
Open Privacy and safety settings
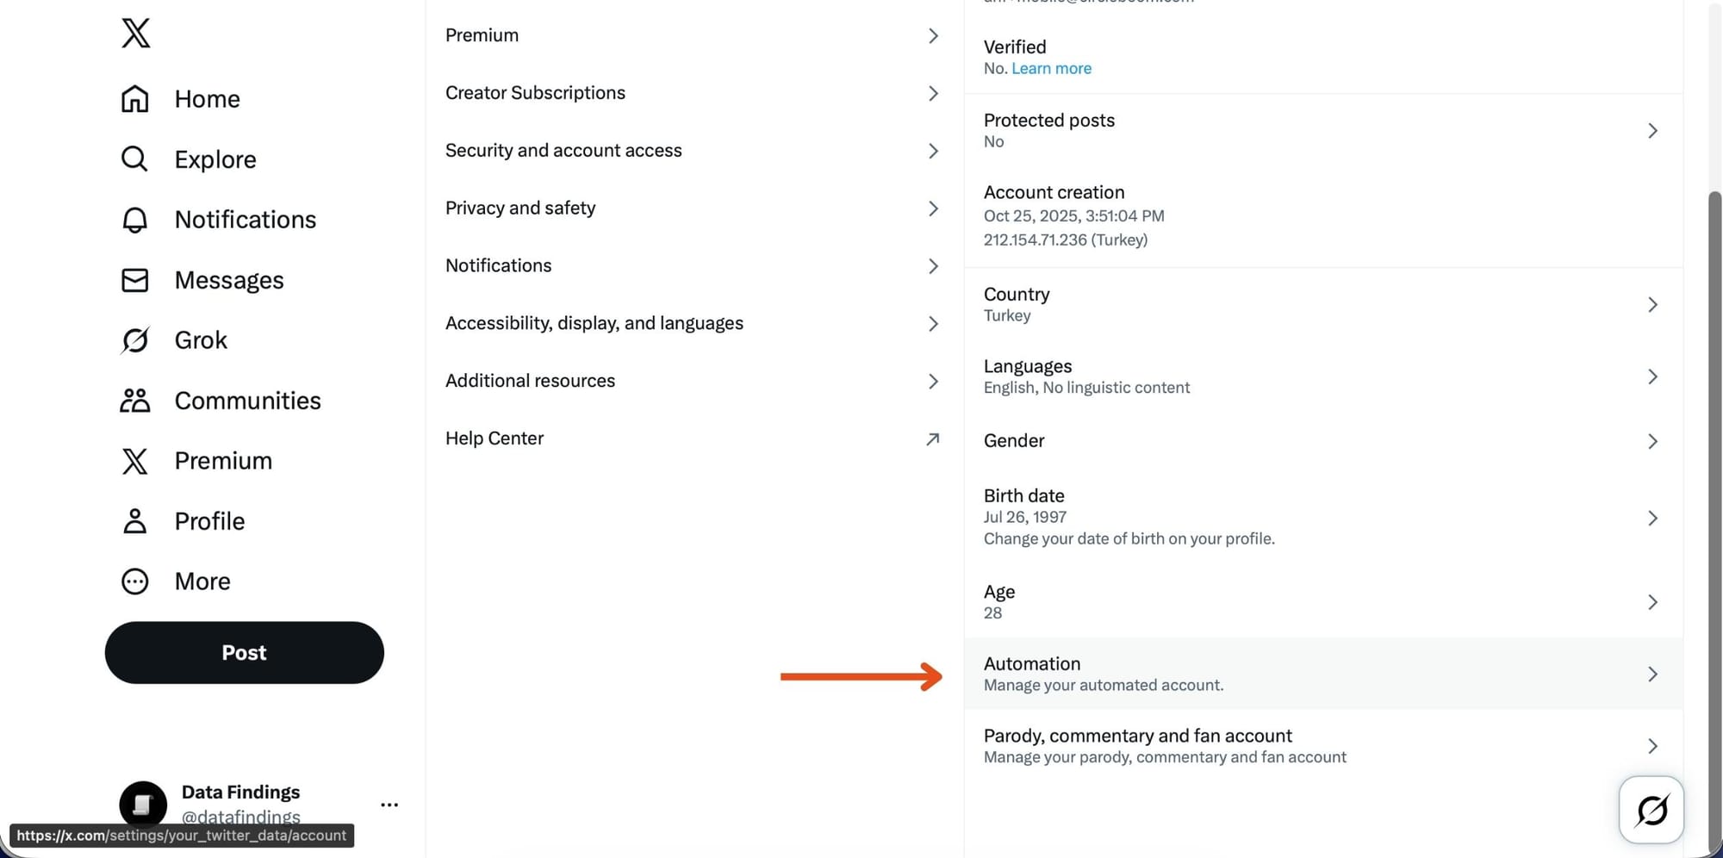tap(691, 208)
